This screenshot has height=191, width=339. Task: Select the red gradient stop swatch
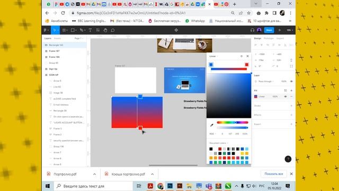click(247, 65)
